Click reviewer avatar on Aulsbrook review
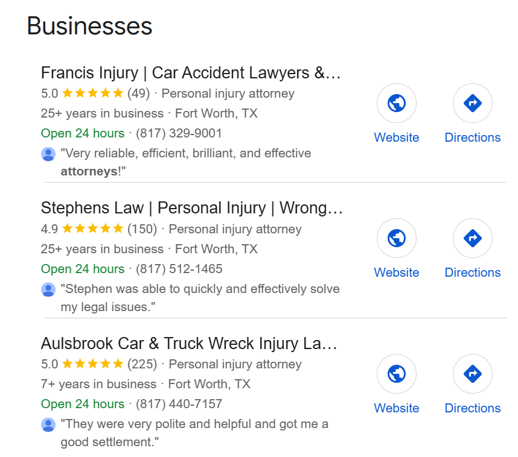Viewport: 518px width, 457px height. click(x=48, y=425)
